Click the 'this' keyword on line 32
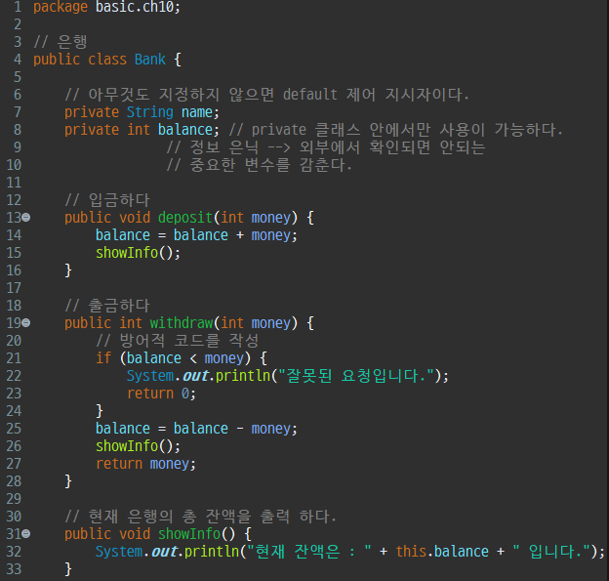The width and height of the screenshot is (609, 581). pyautogui.click(x=411, y=552)
